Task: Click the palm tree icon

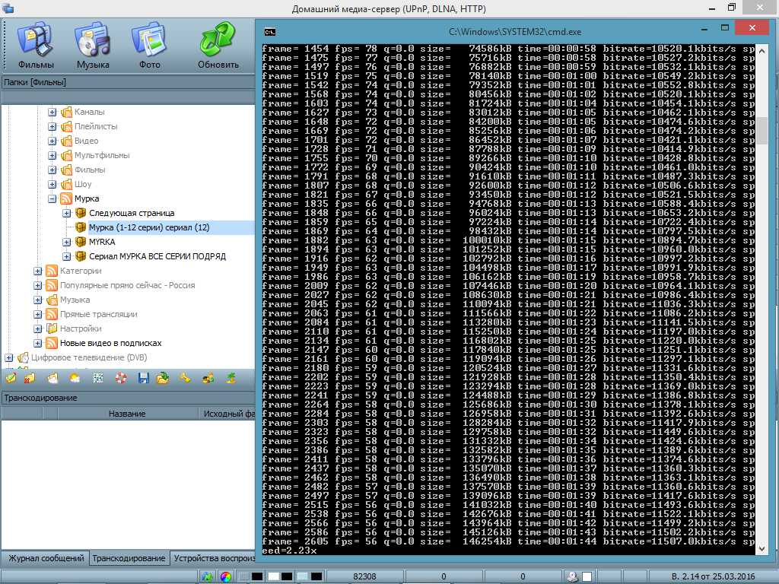Action: (231, 377)
